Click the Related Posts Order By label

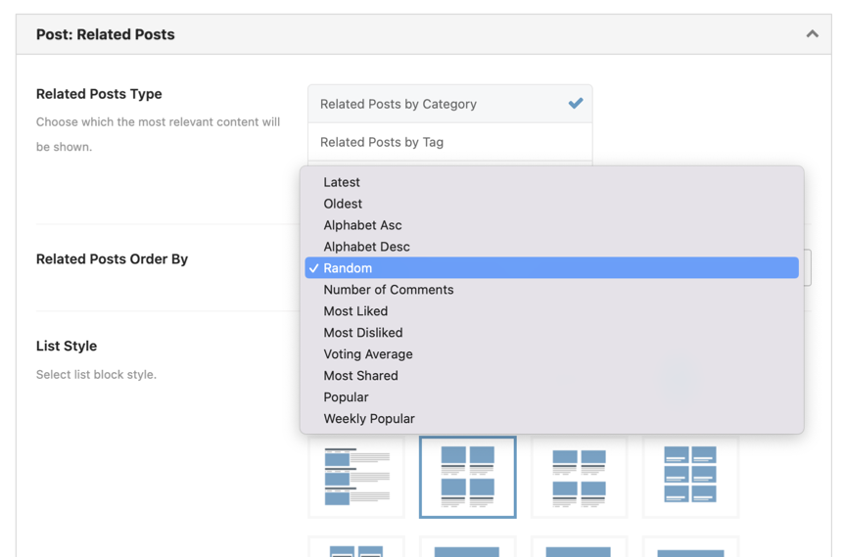(x=112, y=259)
